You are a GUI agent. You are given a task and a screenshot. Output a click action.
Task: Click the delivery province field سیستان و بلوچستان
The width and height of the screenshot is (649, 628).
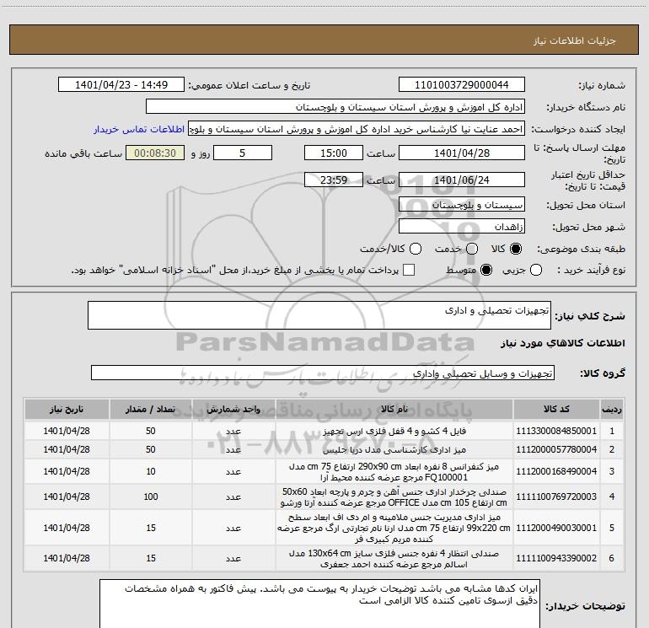tap(462, 205)
